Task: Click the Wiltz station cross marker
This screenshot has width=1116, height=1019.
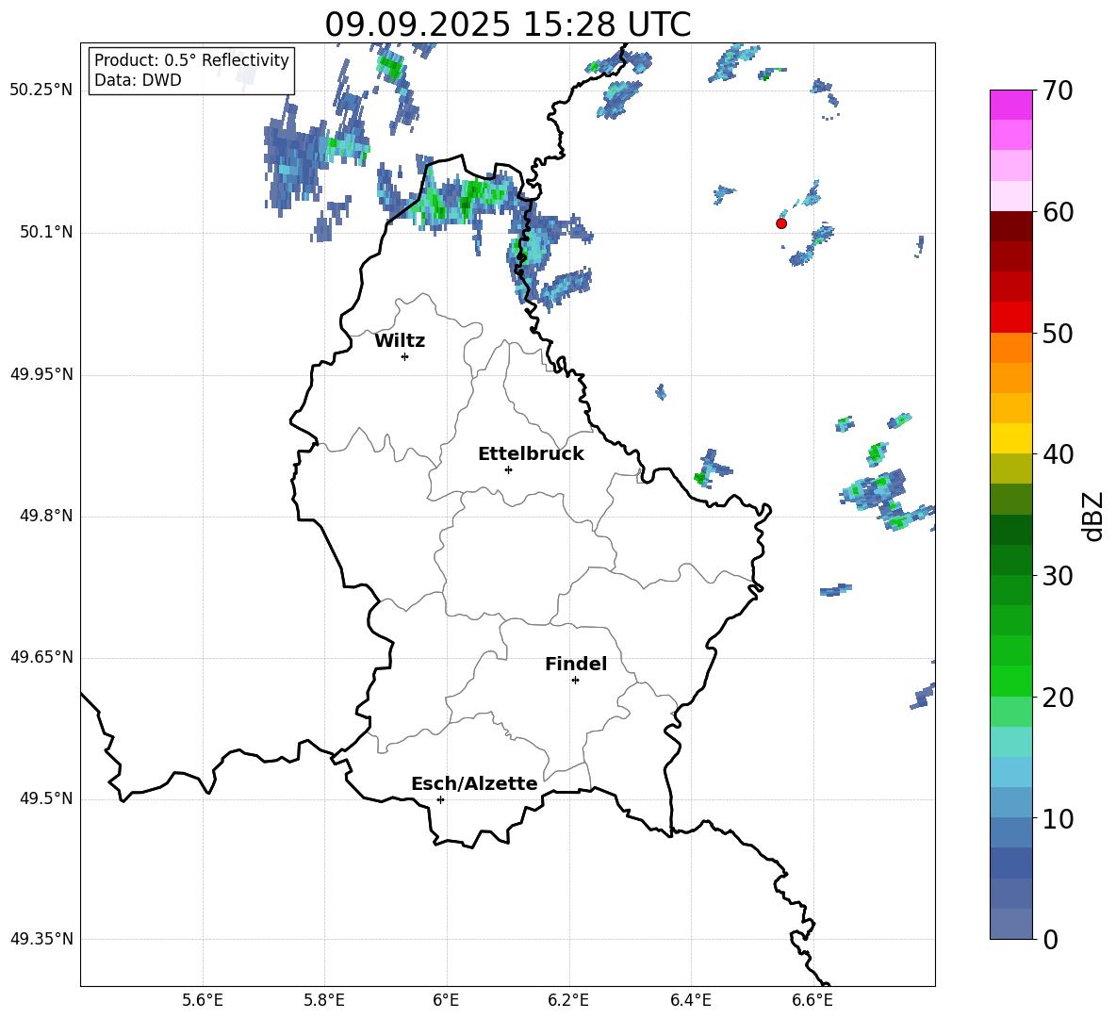Action: click(x=405, y=356)
